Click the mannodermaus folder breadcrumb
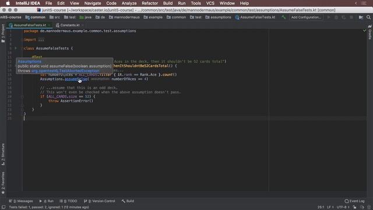Viewport: 373px width, 210px height. pos(124,17)
